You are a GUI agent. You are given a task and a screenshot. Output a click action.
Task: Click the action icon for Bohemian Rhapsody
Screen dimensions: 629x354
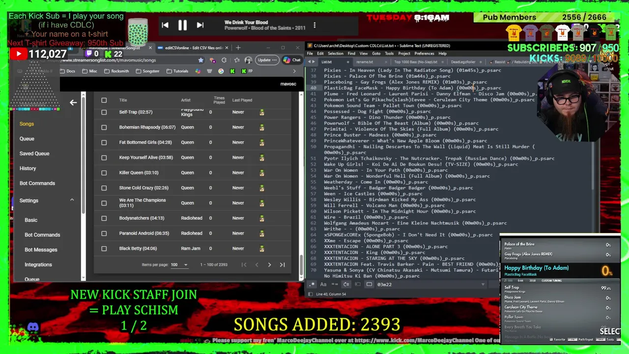[262, 127]
